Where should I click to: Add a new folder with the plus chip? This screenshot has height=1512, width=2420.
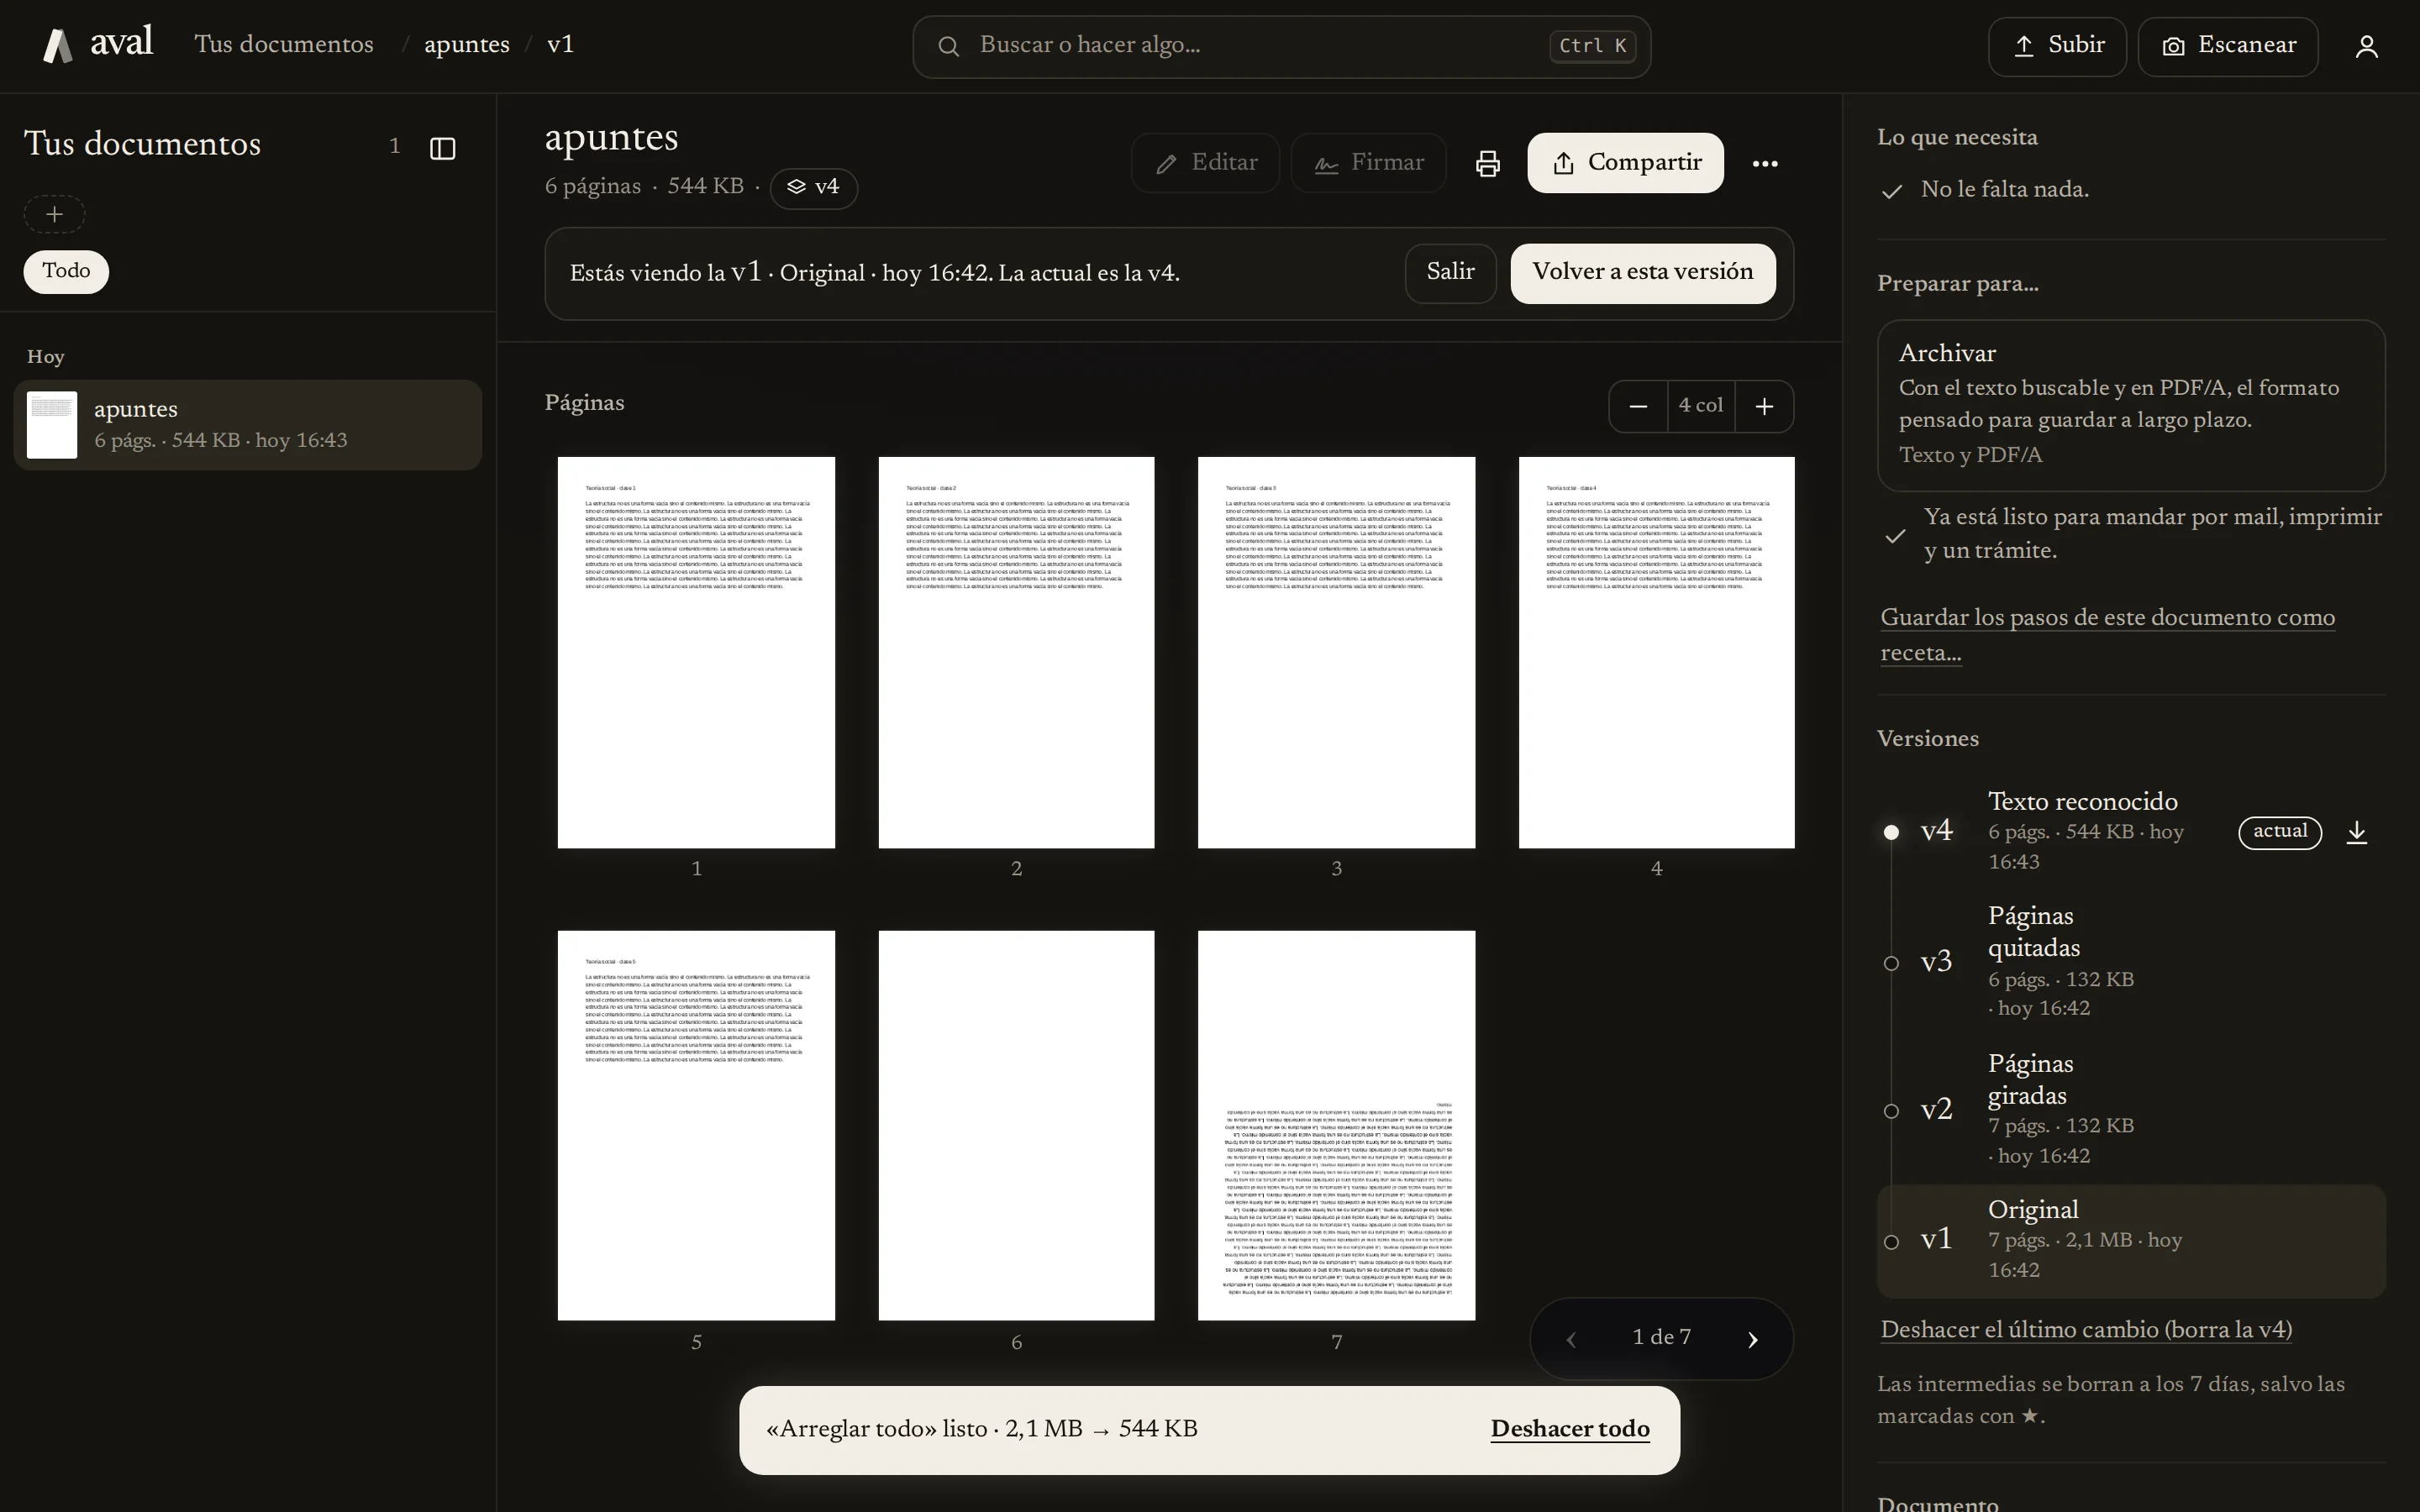coord(54,214)
